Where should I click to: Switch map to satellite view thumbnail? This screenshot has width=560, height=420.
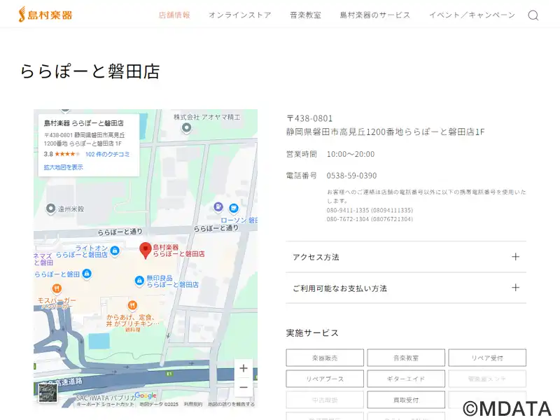pos(48,393)
